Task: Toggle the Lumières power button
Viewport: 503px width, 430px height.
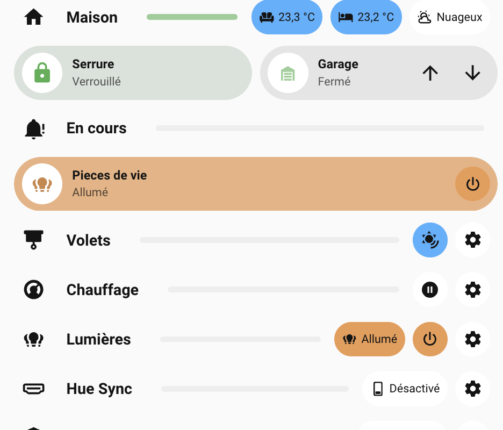Action: 430,339
